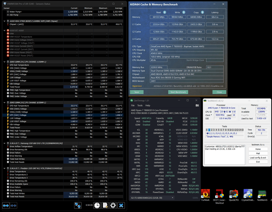Open FurMark desktop shortcut
This screenshot has width=272, height=212.
205,195
